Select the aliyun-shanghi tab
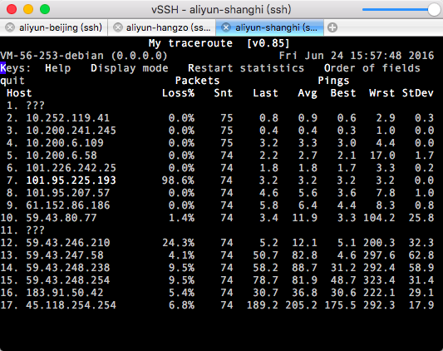 (x=270, y=27)
